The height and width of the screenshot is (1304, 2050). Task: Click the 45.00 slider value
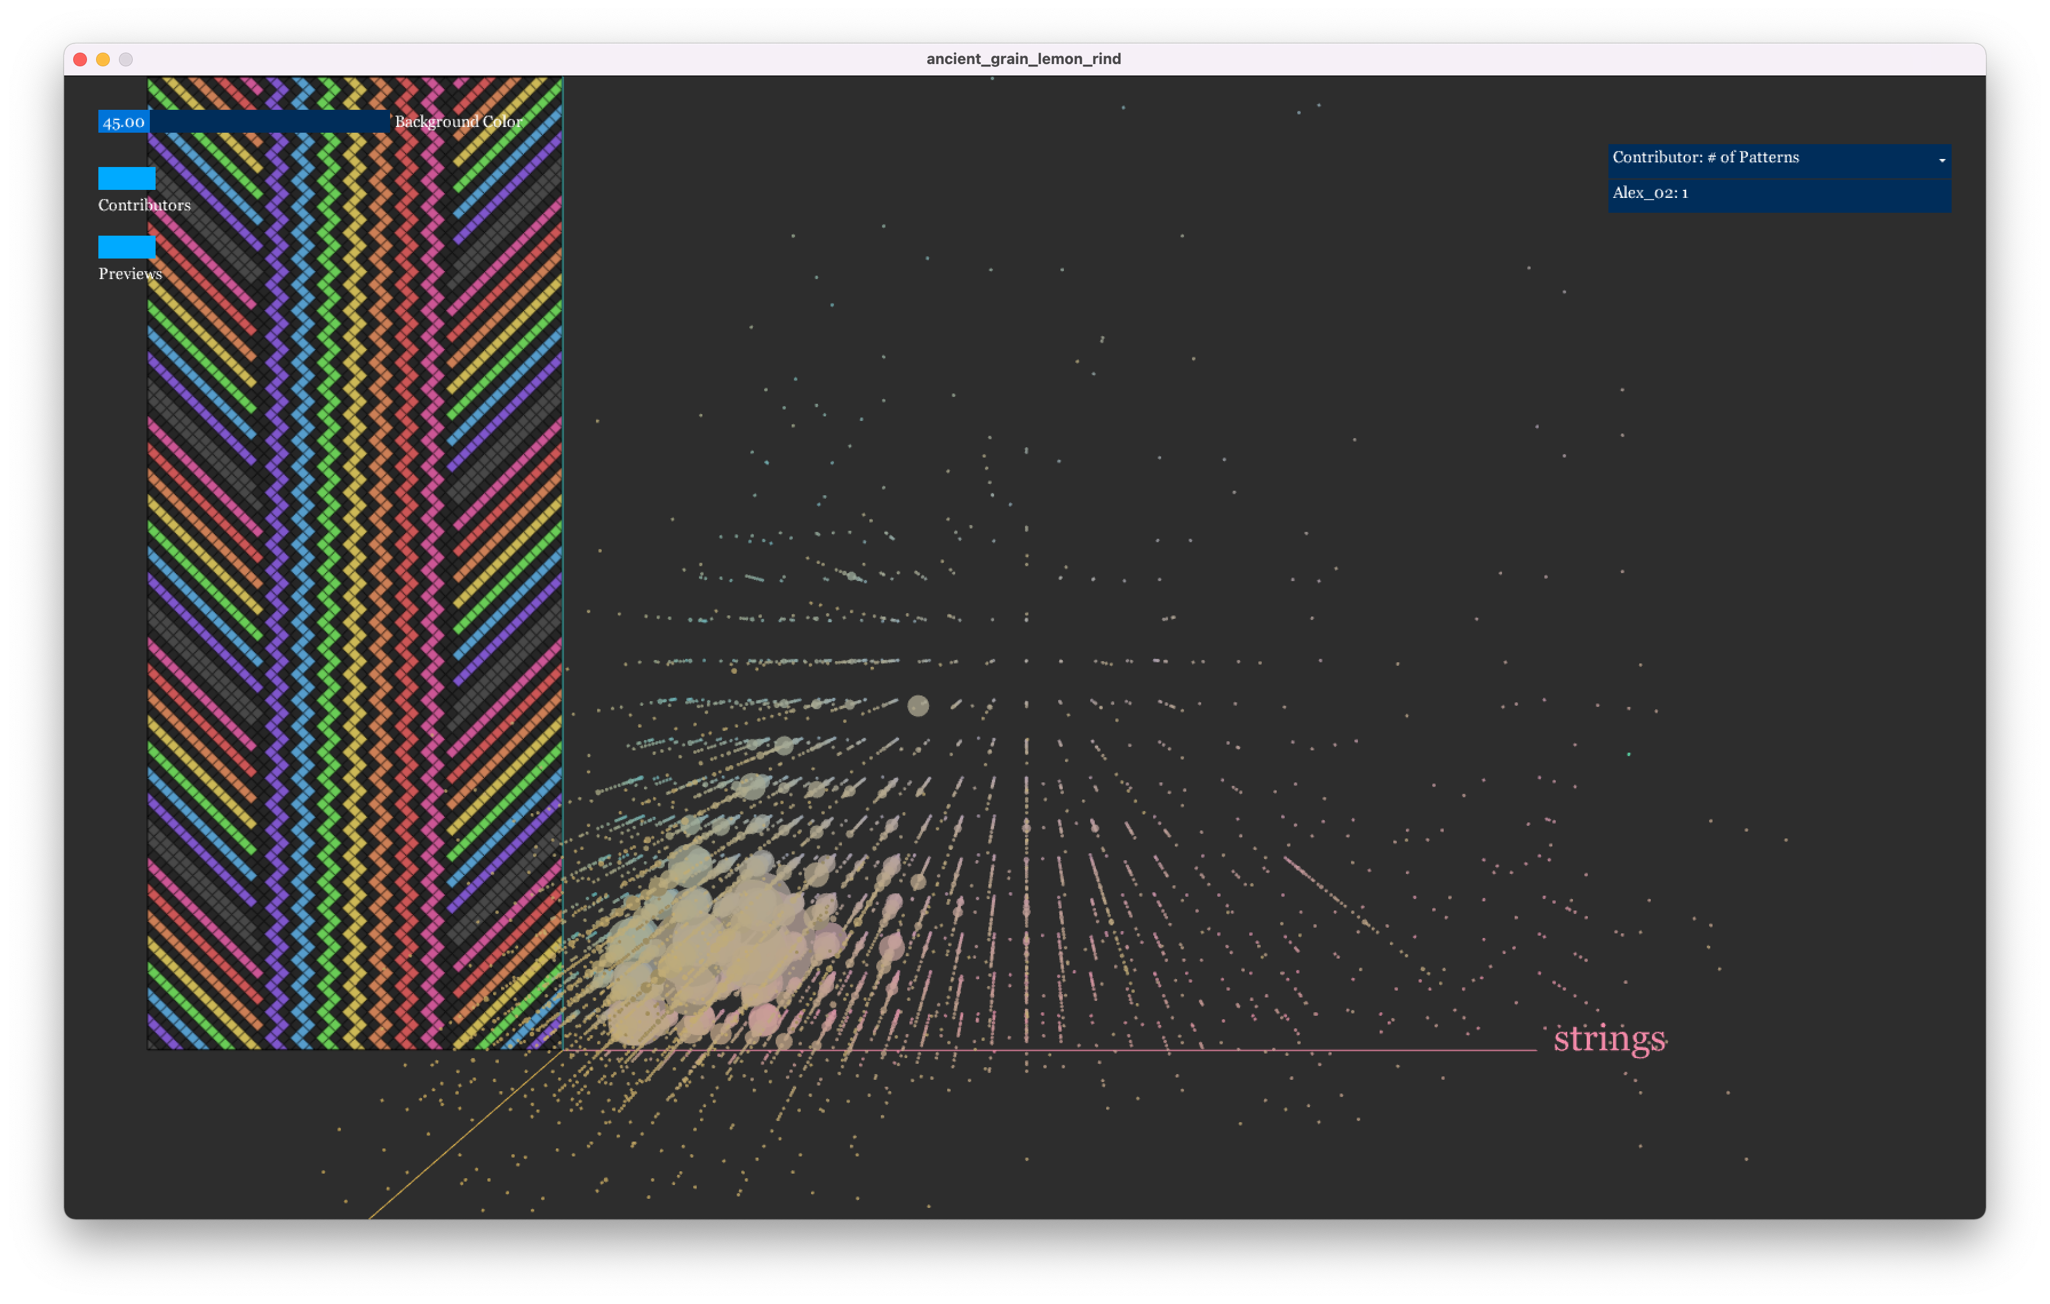pos(124,122)
